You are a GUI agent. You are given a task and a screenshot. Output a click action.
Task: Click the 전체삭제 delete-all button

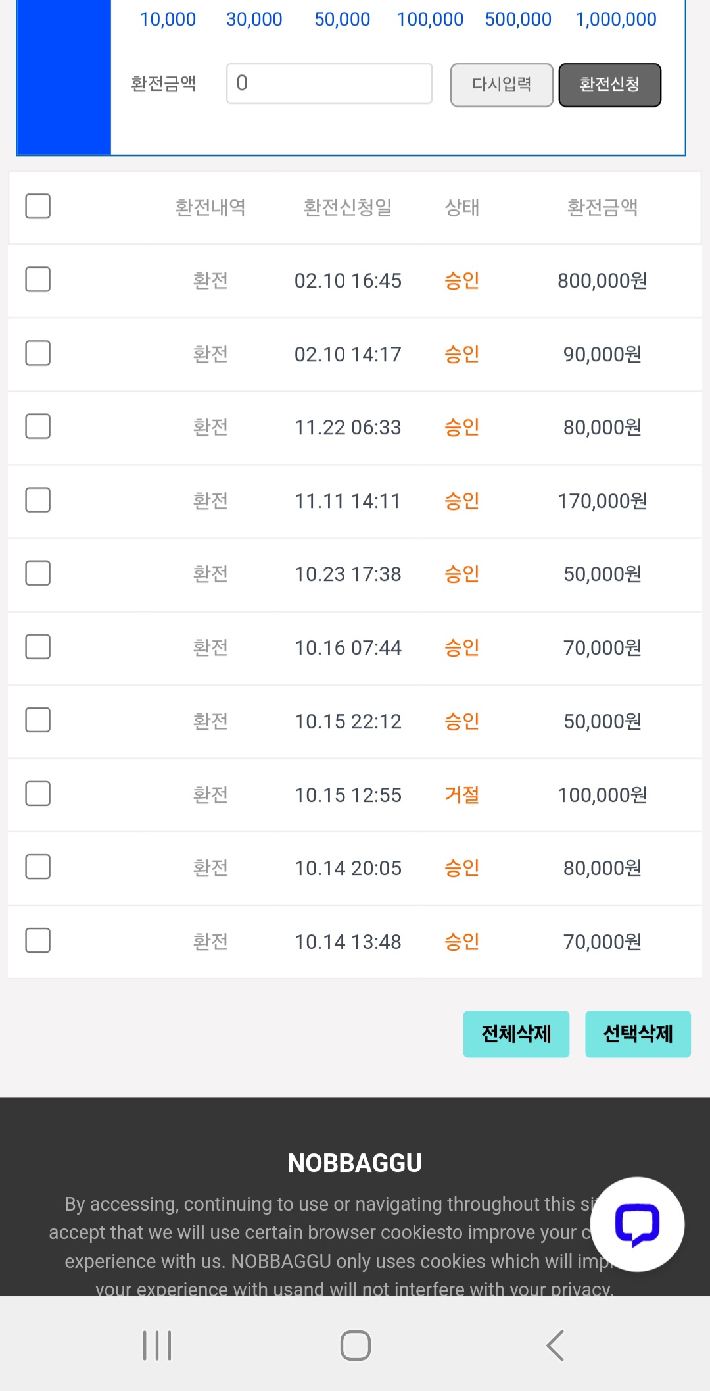pyautogui.click(x=516, y=1034)
